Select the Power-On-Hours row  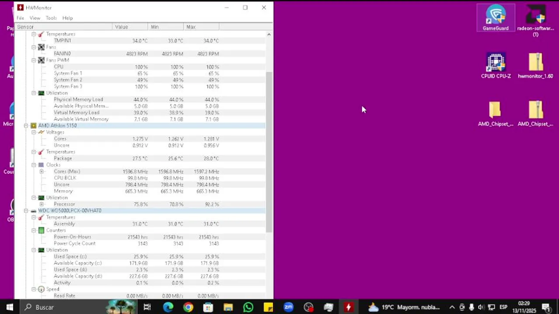140,237
